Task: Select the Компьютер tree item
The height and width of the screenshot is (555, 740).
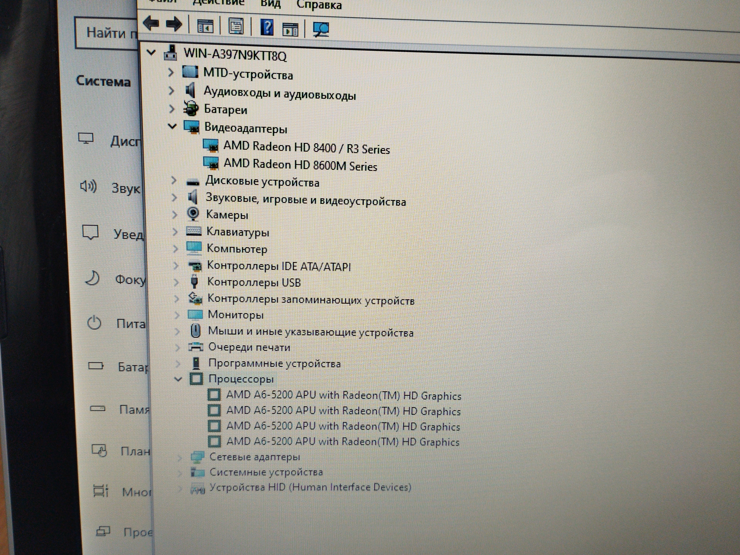Action: 237,249
